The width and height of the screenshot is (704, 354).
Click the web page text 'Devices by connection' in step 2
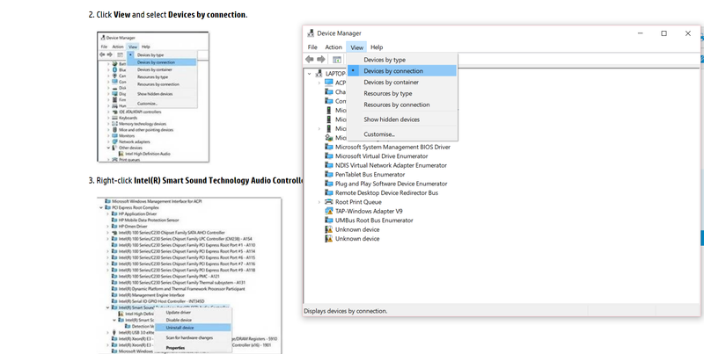point(207,14)
